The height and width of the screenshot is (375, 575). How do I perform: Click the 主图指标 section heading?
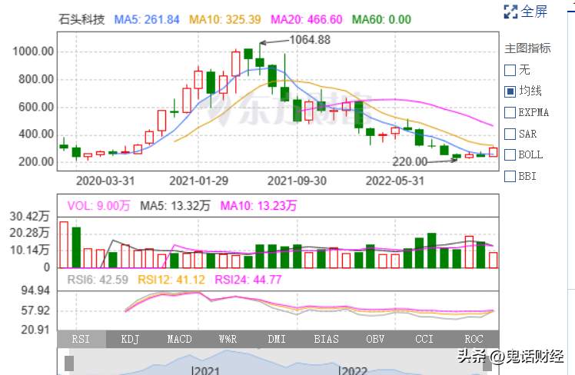pos(527,48)
